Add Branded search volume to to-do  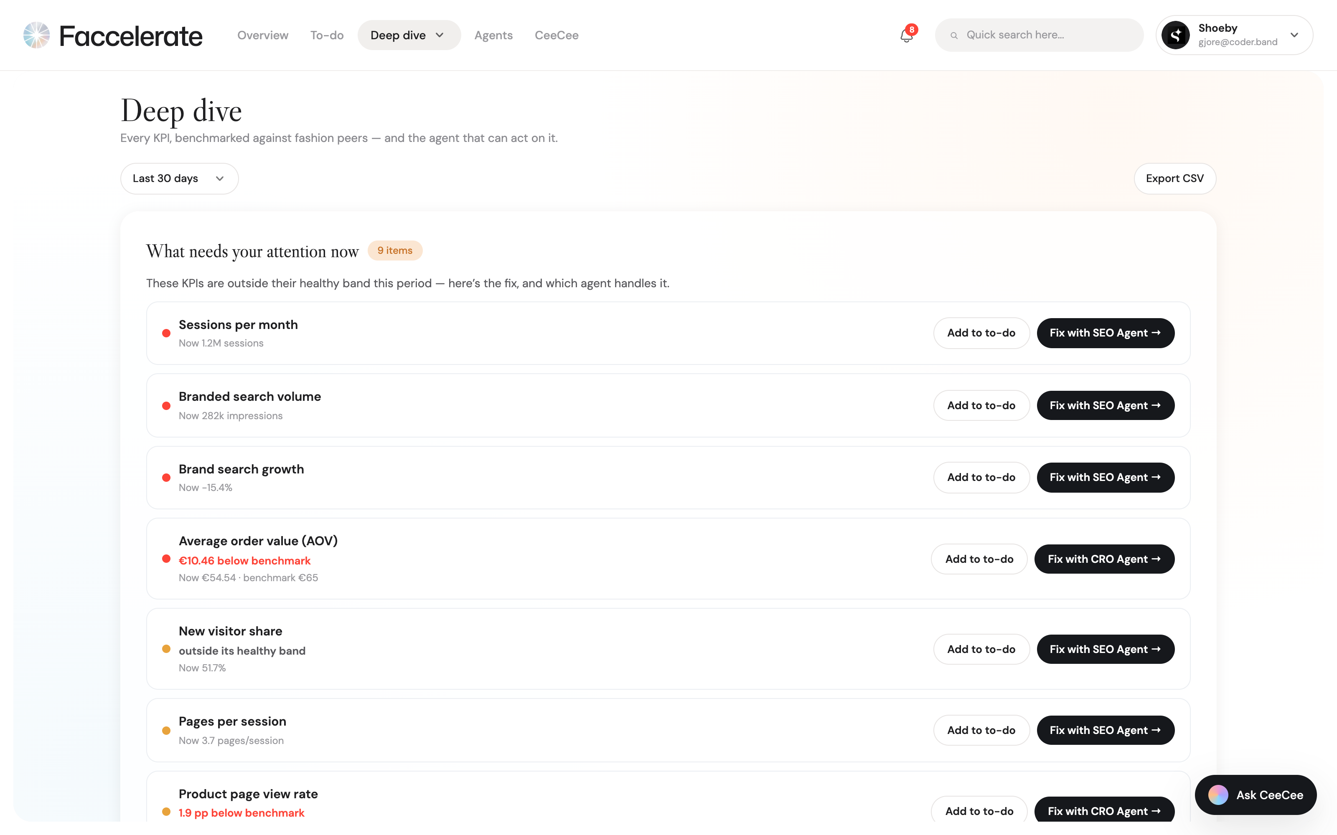(981, 405)
